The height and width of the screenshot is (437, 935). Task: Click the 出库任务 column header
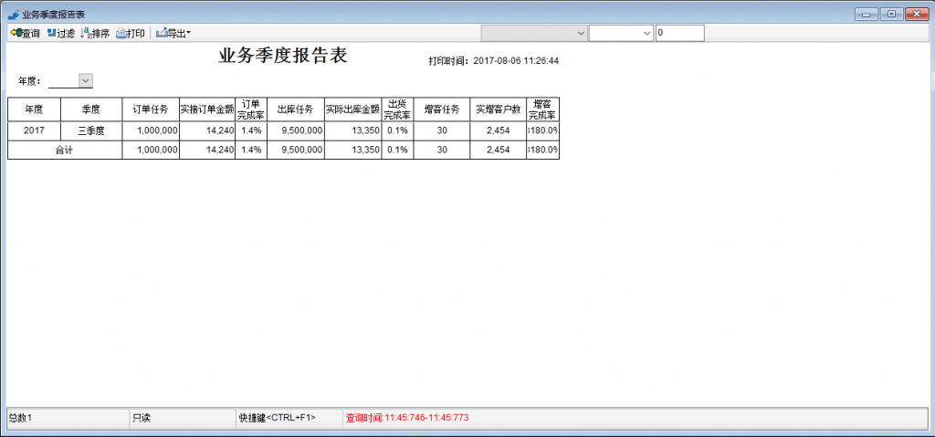tap(295, 109)
